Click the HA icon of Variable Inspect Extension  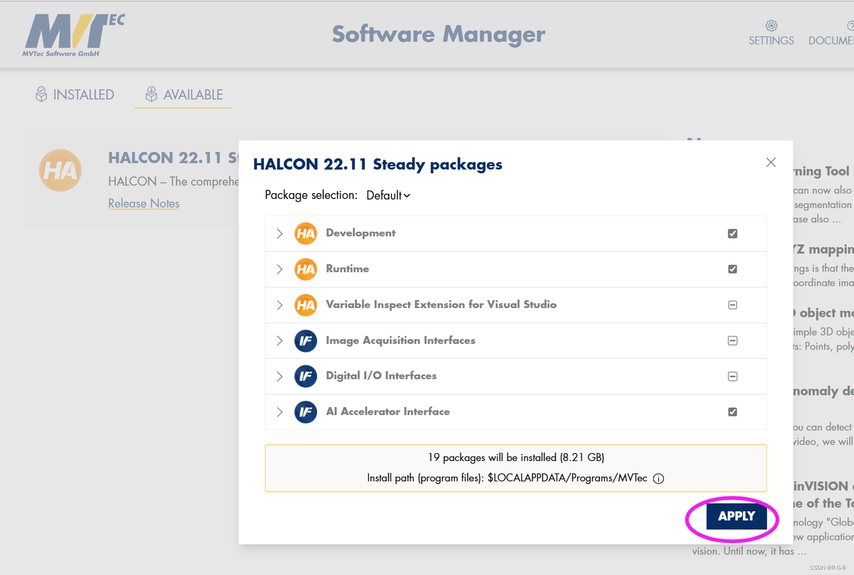(306, 305)
